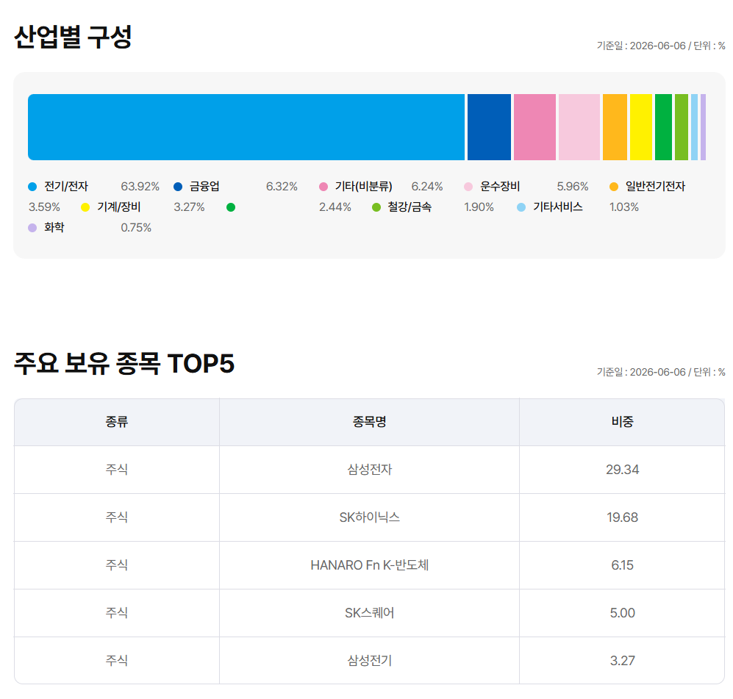Viewport: 733px width, 699px height.
Task: Click the yellow legend dot for 기계/장비
Action: click(x=85, y=207)
